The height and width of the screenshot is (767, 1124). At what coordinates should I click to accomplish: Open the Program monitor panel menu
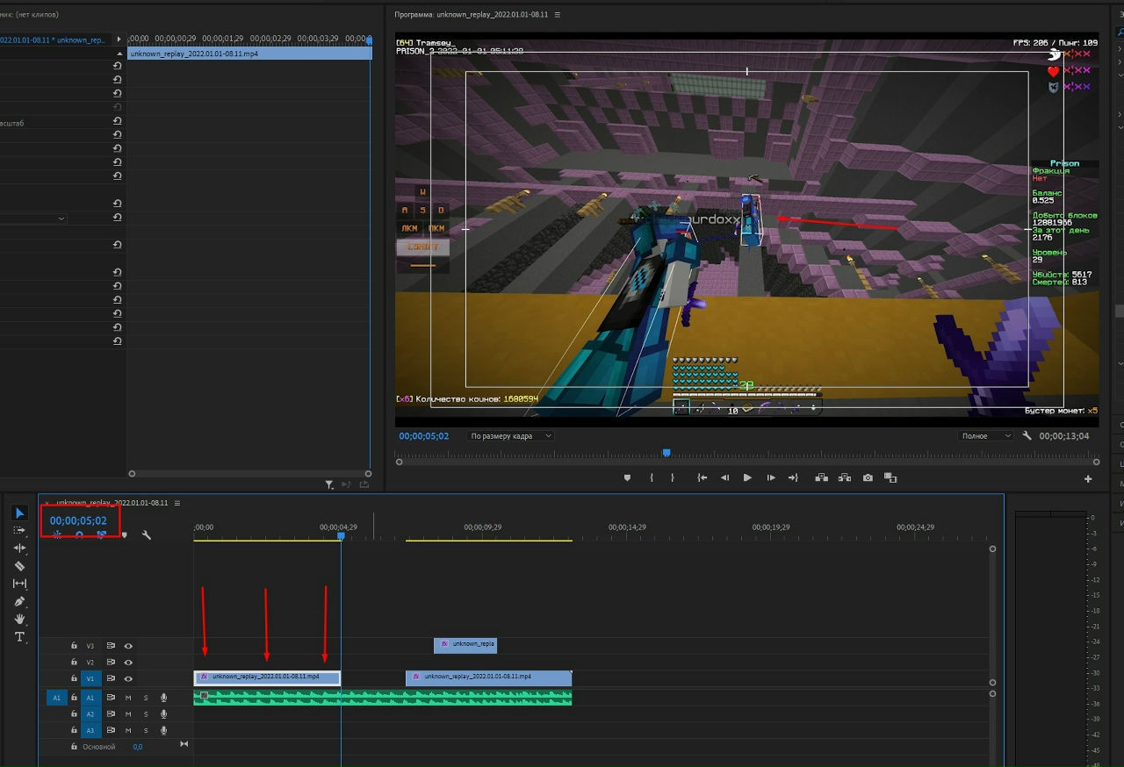tap(558, 15)
